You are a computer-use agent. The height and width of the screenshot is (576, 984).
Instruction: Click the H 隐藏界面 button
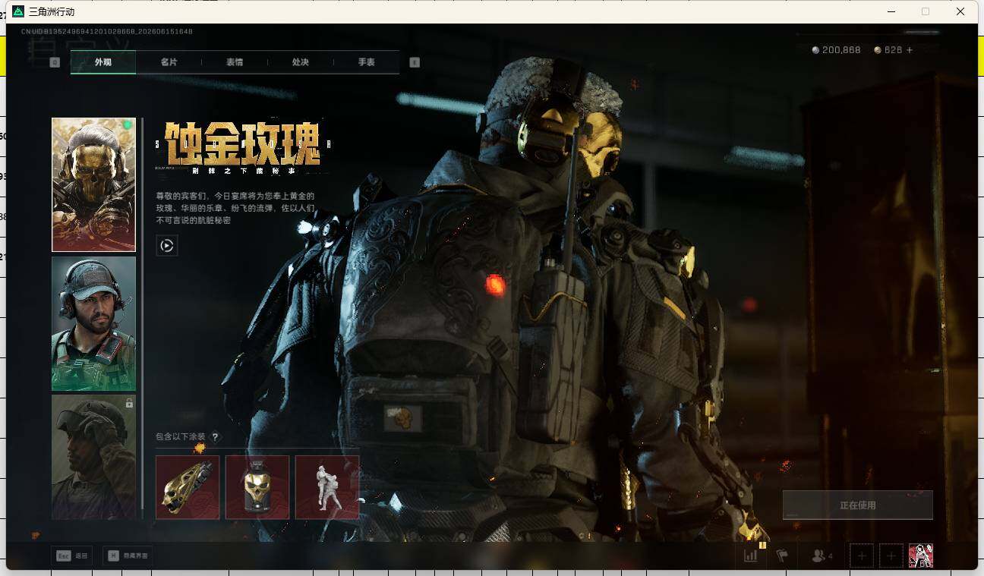pyautogui.click(x=128, y=556)
